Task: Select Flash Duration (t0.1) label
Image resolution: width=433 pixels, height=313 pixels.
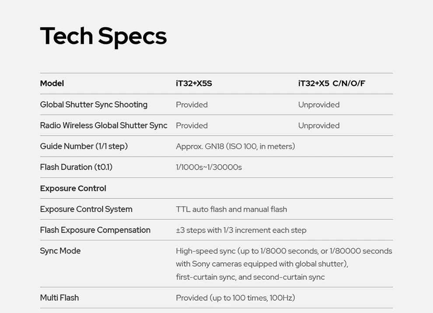Action: [x=76, y=167]
